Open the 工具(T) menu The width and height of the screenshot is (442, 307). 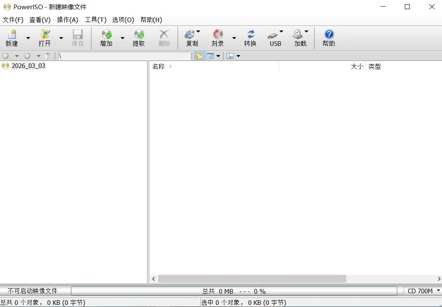(96, 20)
